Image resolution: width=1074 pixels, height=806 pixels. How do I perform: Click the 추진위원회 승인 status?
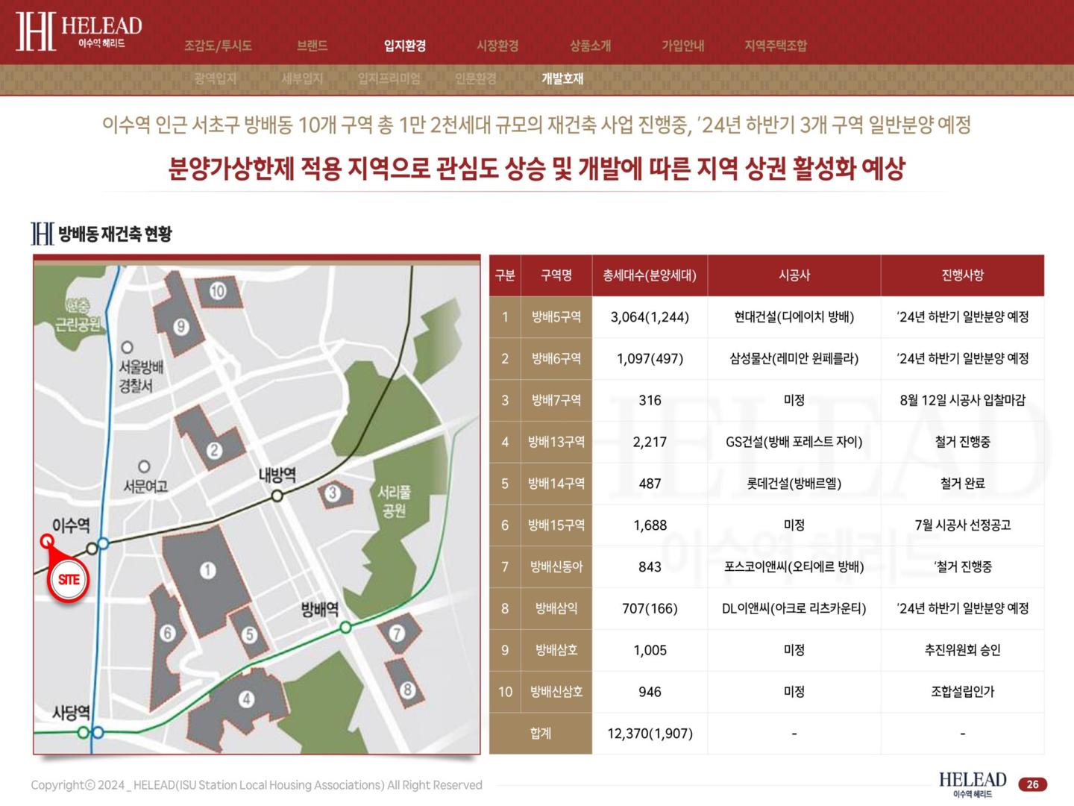click(x=963, y=650)
